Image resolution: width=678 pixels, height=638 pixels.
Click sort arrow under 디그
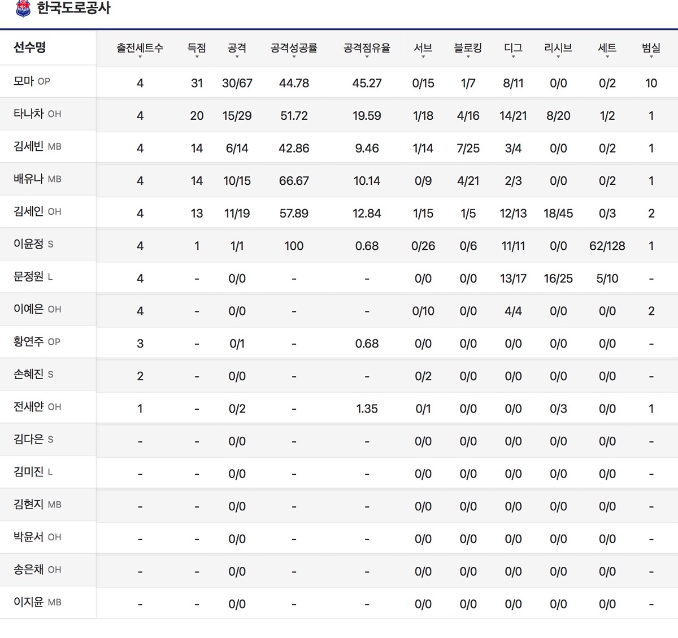[513, 56]
